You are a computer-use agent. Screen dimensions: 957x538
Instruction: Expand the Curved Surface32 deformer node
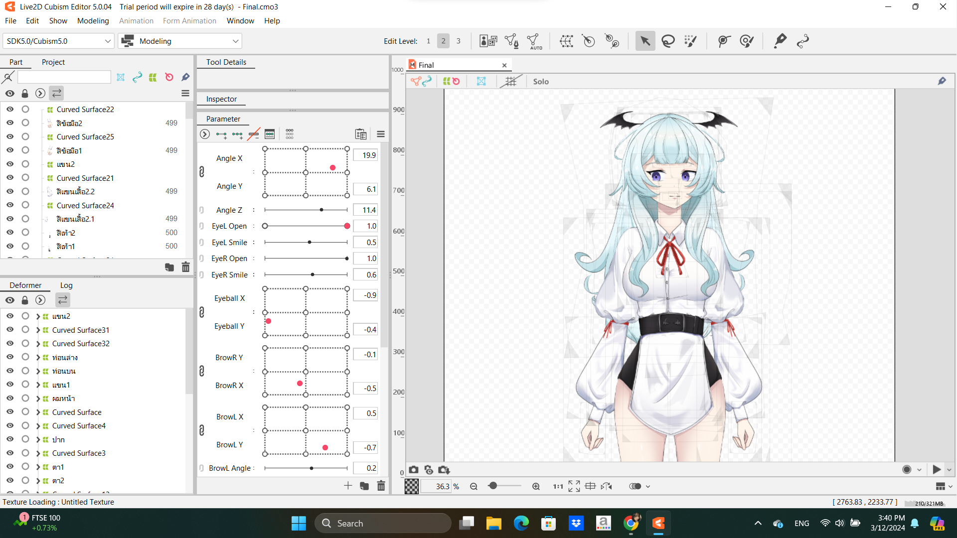(x=38, y=344)
